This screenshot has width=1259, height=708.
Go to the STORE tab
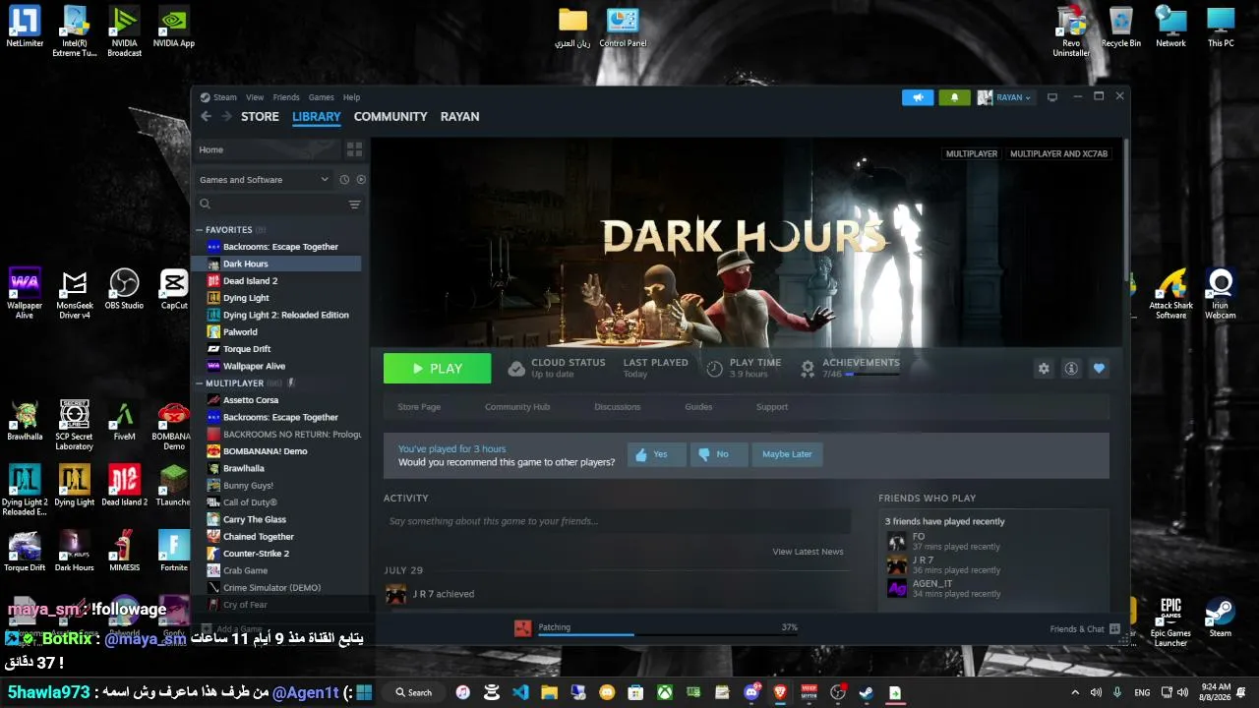coord(260,116)
